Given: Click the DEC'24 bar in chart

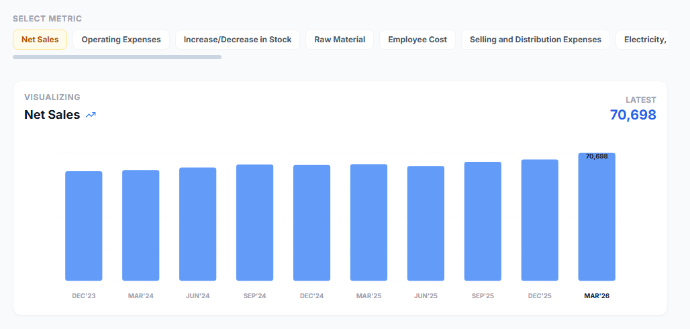Looking at the screenshot, I should point(311,223).
